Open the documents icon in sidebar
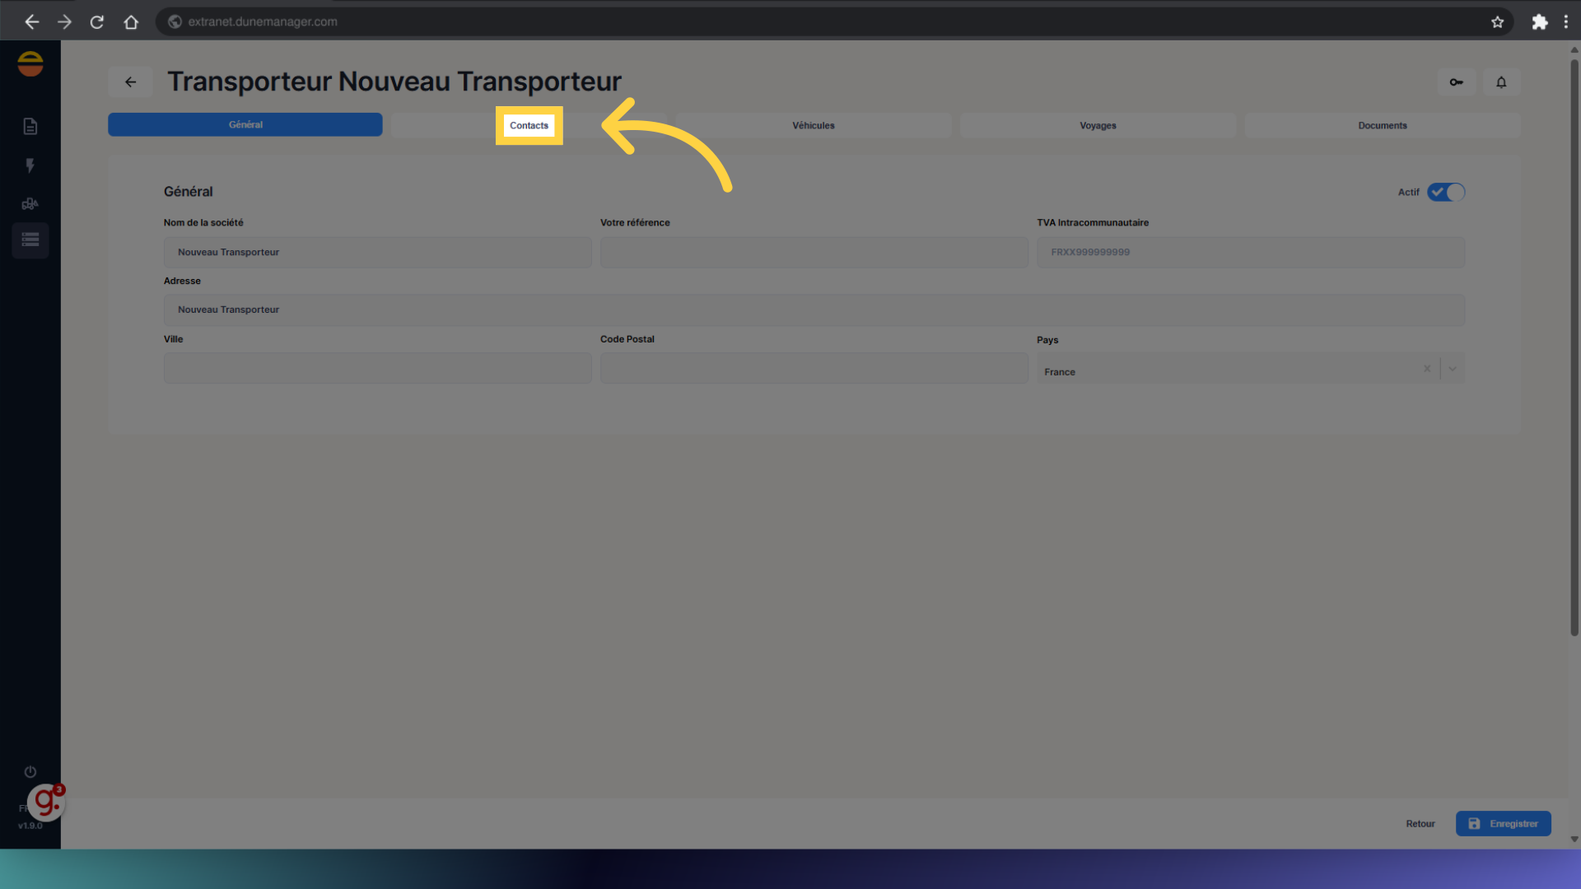Screen dimensions: 1581x889 pyautogui.click(x=30, y=126)
